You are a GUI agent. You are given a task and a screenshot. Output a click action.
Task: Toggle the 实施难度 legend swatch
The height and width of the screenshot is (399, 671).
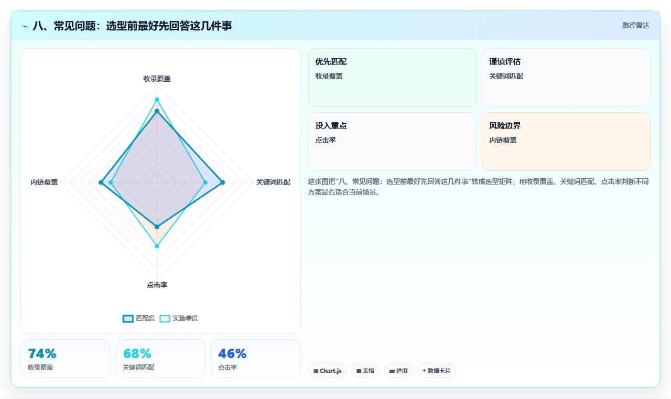(x=165, y=318)
